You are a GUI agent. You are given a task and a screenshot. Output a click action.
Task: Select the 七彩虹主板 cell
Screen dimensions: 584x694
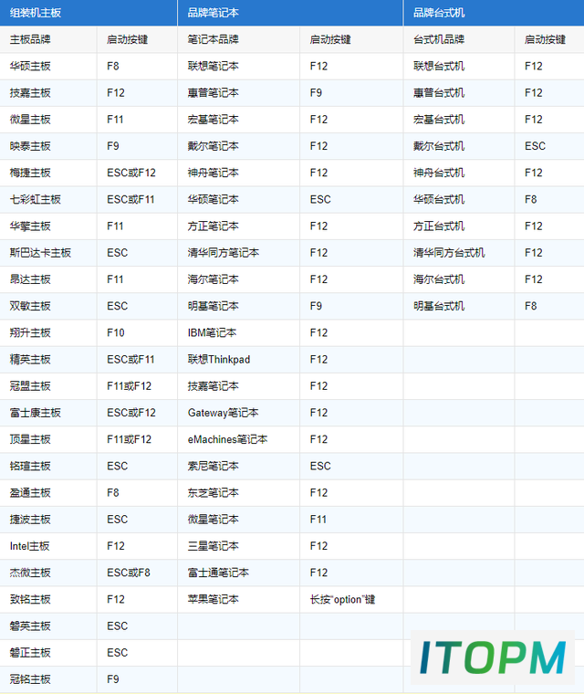48,200
